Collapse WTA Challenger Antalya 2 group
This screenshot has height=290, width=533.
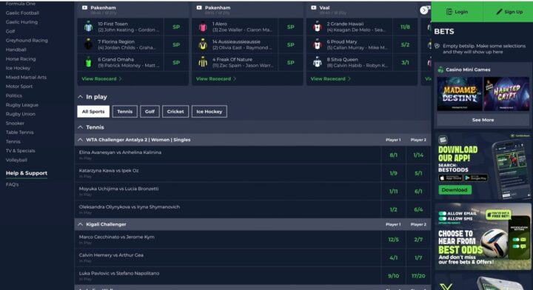(x=80, y=140)
